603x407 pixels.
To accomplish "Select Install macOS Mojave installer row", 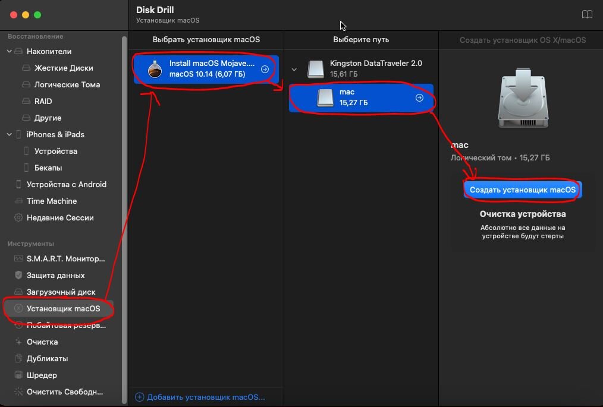I will [206, 69].
